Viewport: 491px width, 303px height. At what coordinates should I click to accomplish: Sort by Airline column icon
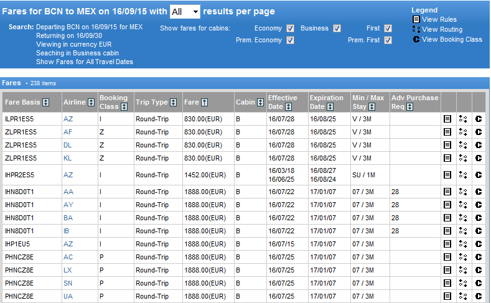[x=91, y=103]
